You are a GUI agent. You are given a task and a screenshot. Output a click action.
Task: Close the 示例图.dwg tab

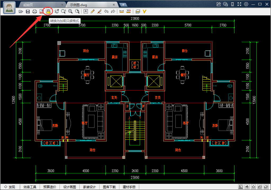[114, 5]
